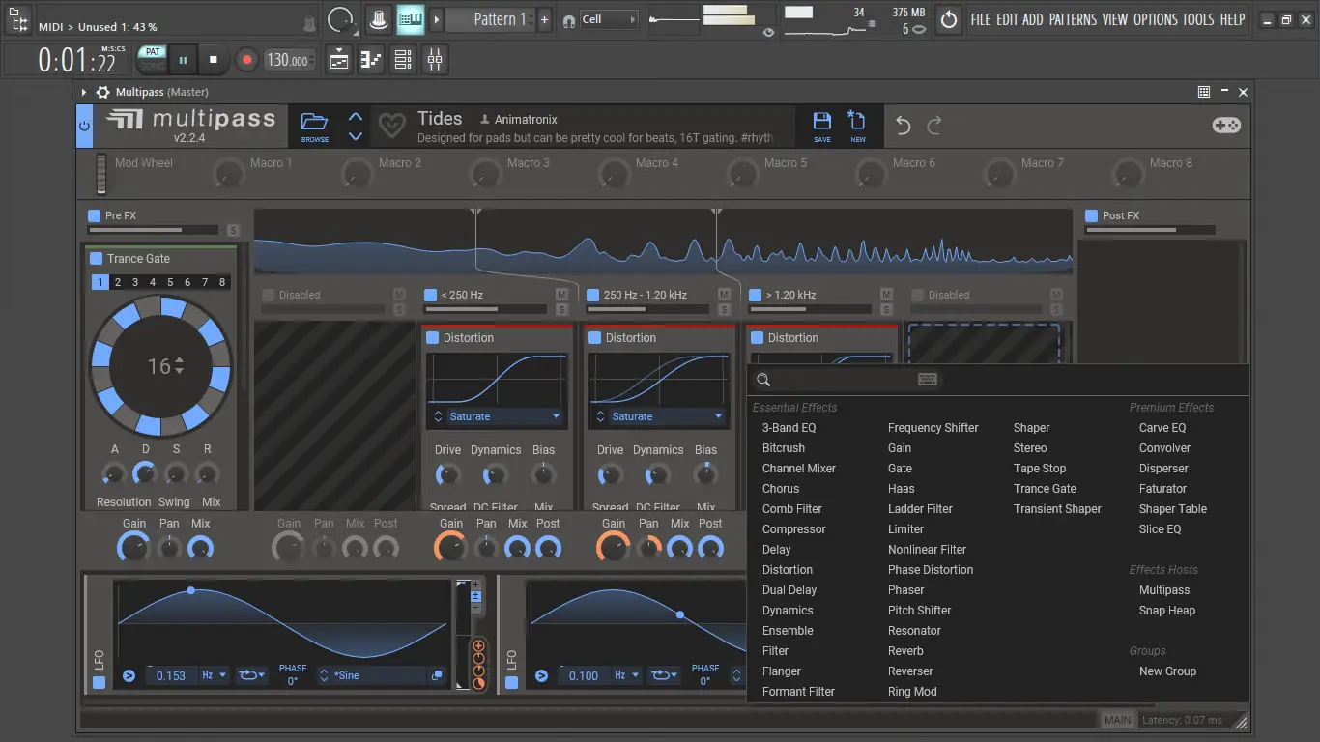Disable the Trance Gate effect toggle
This screenshot has width=1320, height=742.
click(x=96, y=259)
